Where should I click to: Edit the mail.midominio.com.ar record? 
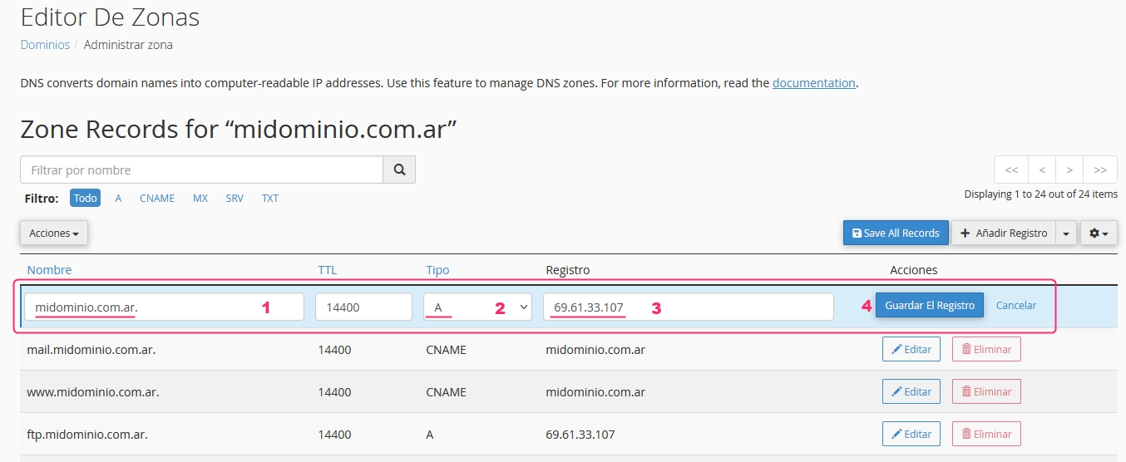911,350
